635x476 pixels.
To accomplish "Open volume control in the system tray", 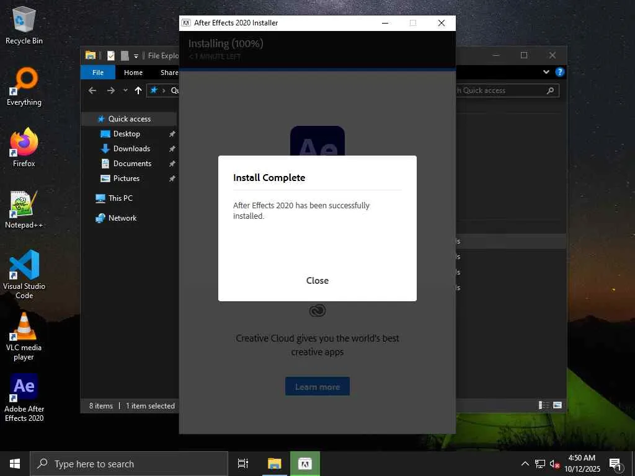I will (554, 464).
